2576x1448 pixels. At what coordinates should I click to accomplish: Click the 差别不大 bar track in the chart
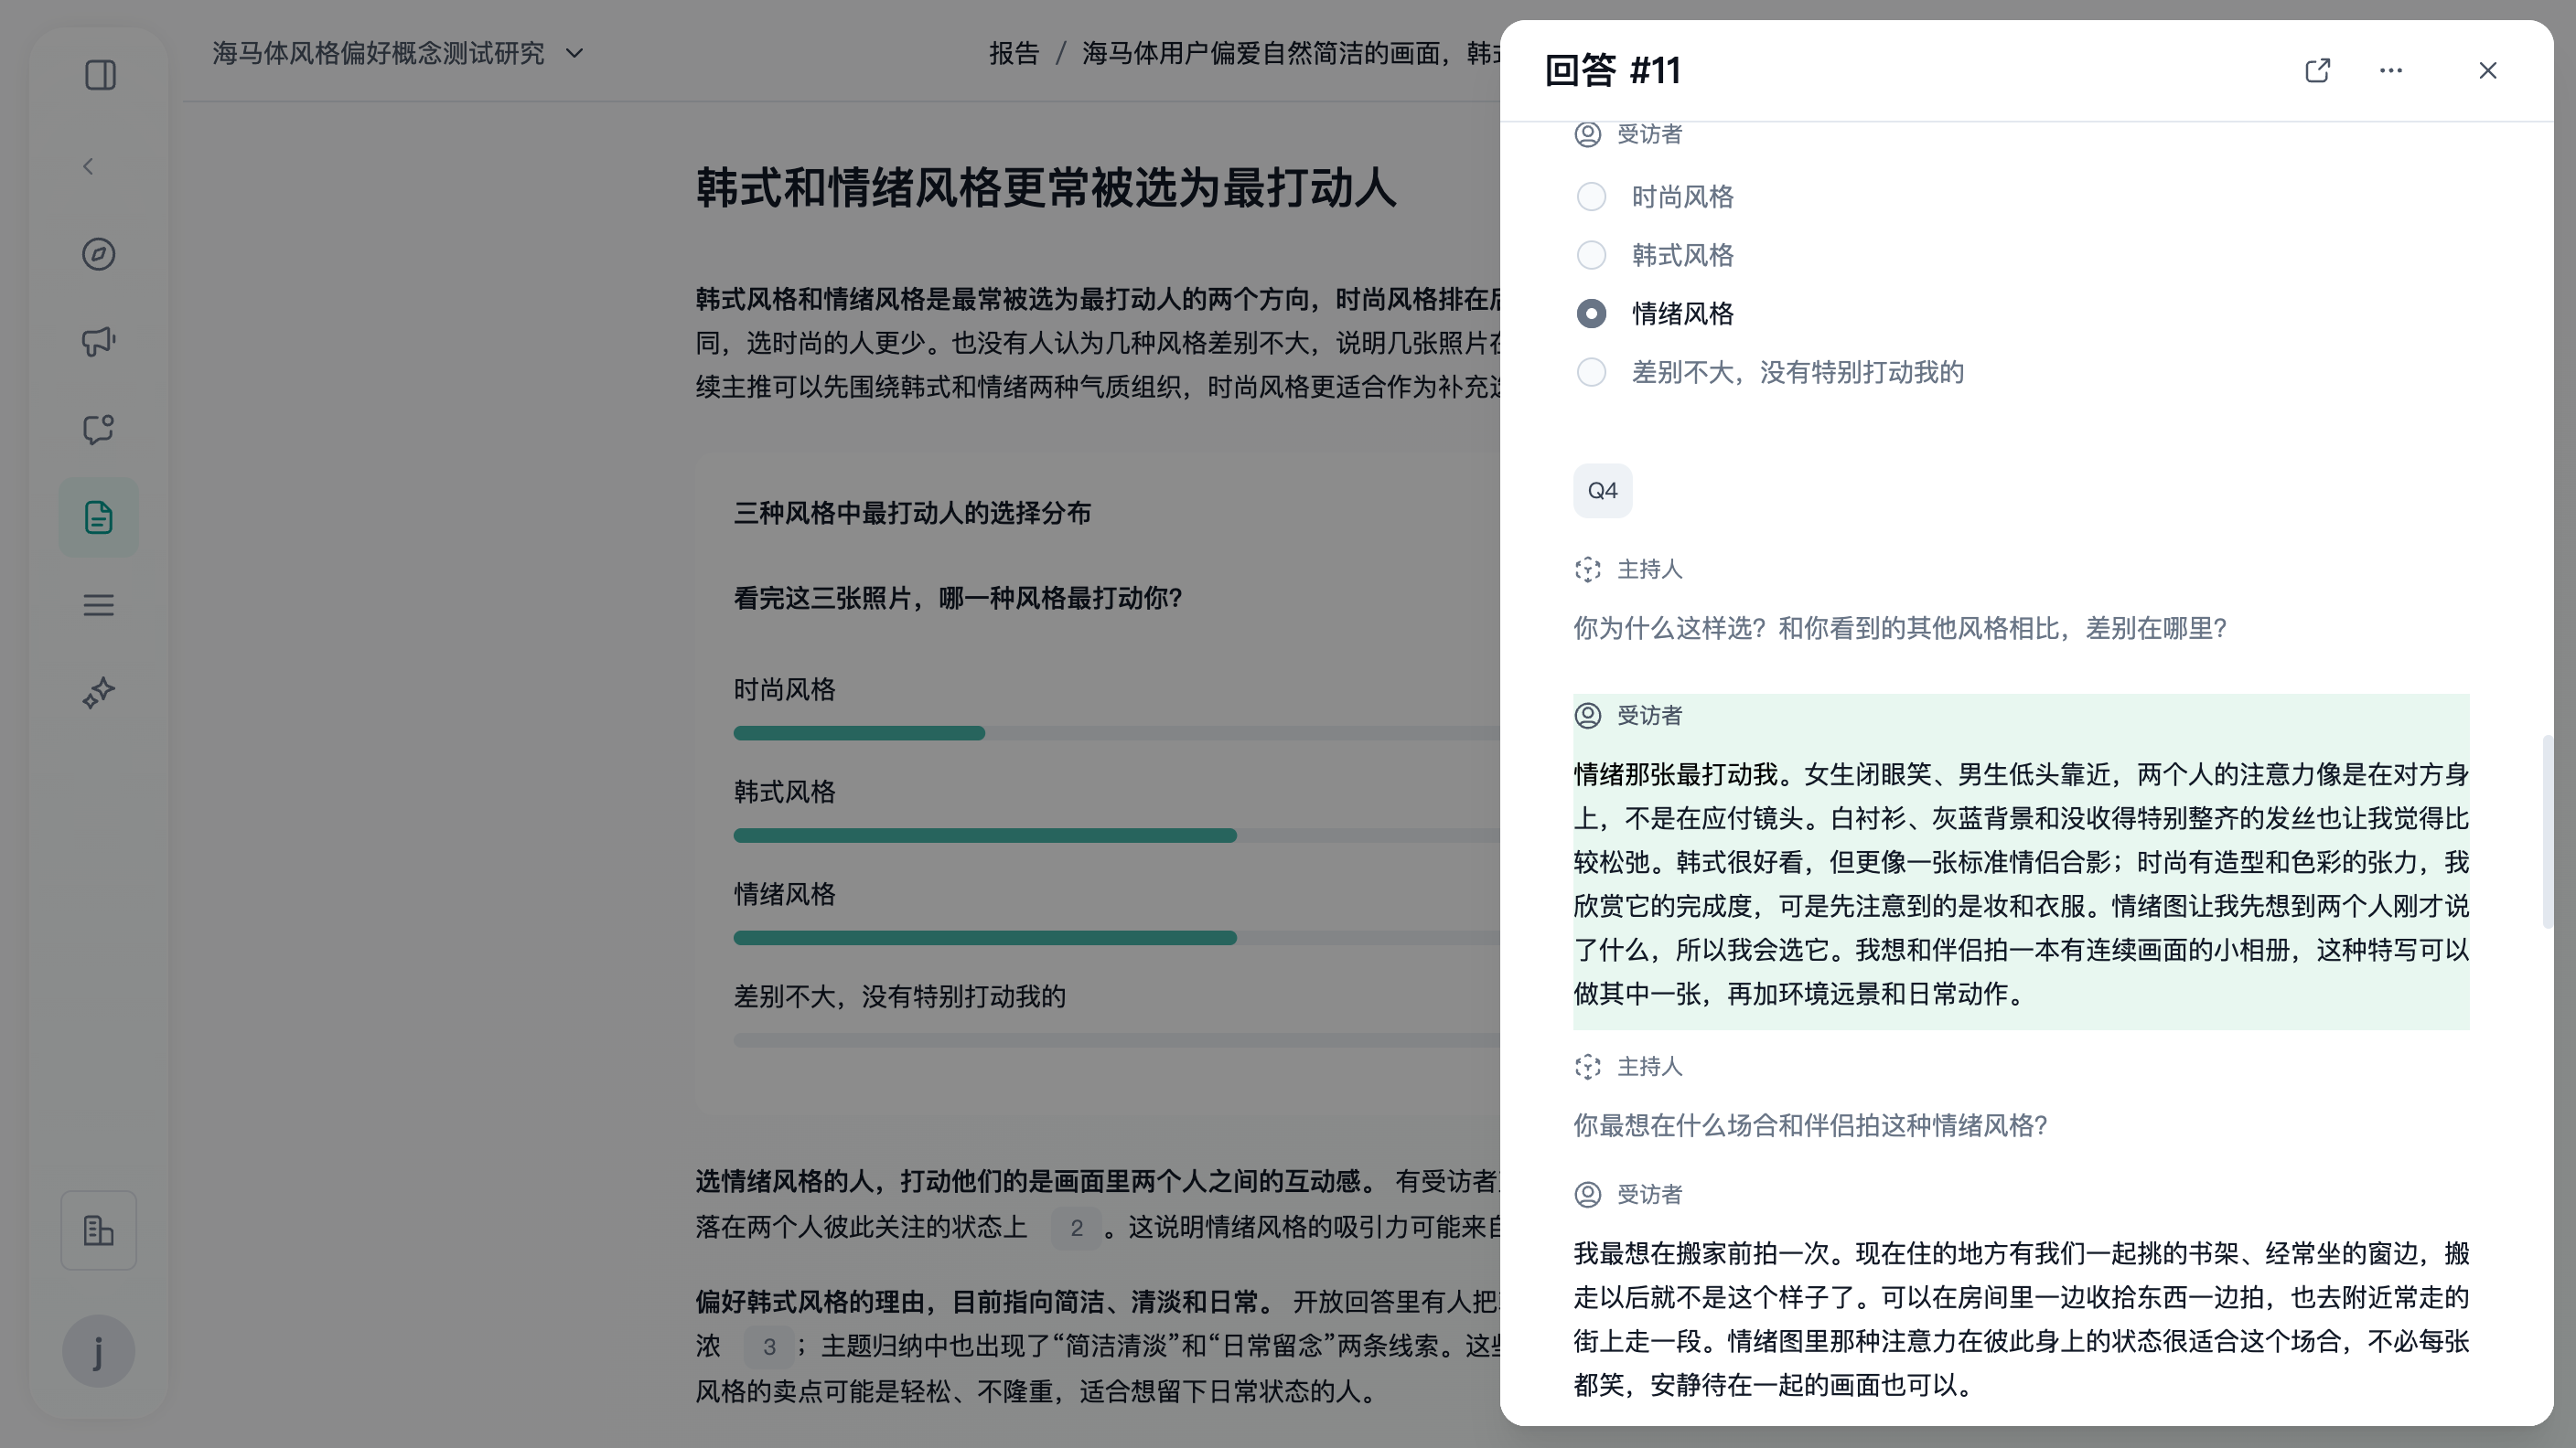coord(1116,1040)
